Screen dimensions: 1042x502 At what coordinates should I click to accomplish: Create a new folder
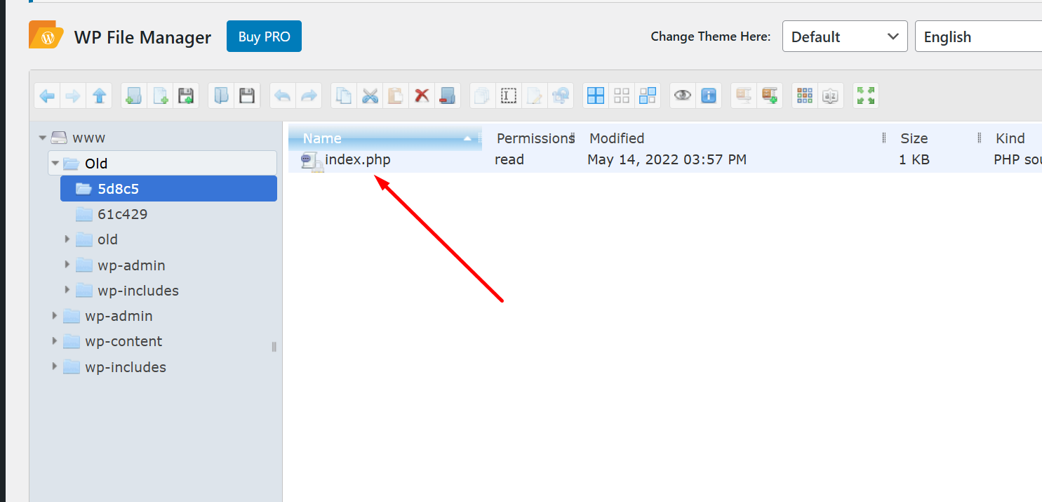133,96
